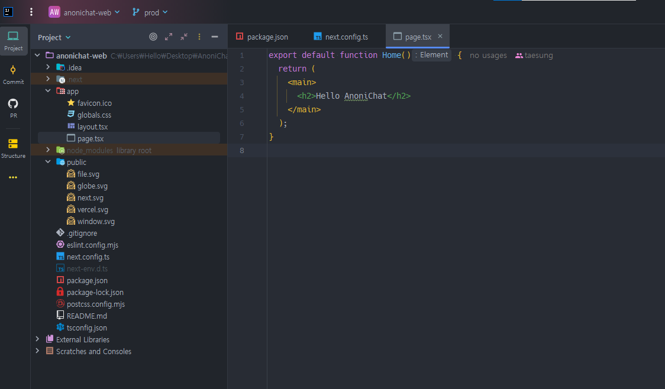Select next-env.d.ts file
The width and height of the screenshot is (665, 389).
pos(82,268)
